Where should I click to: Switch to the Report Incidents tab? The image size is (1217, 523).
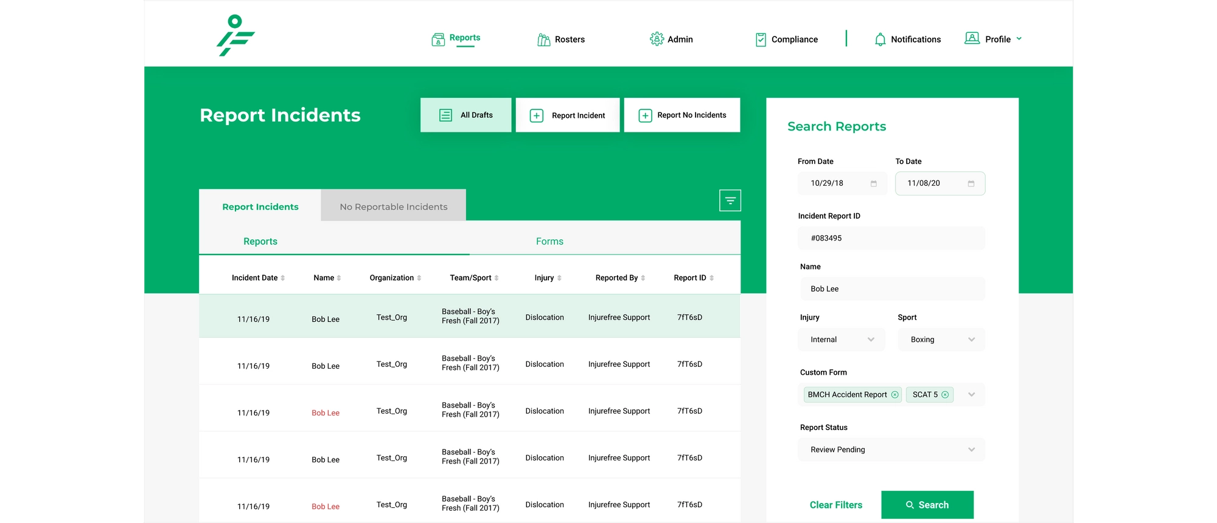tap(260, 207)
